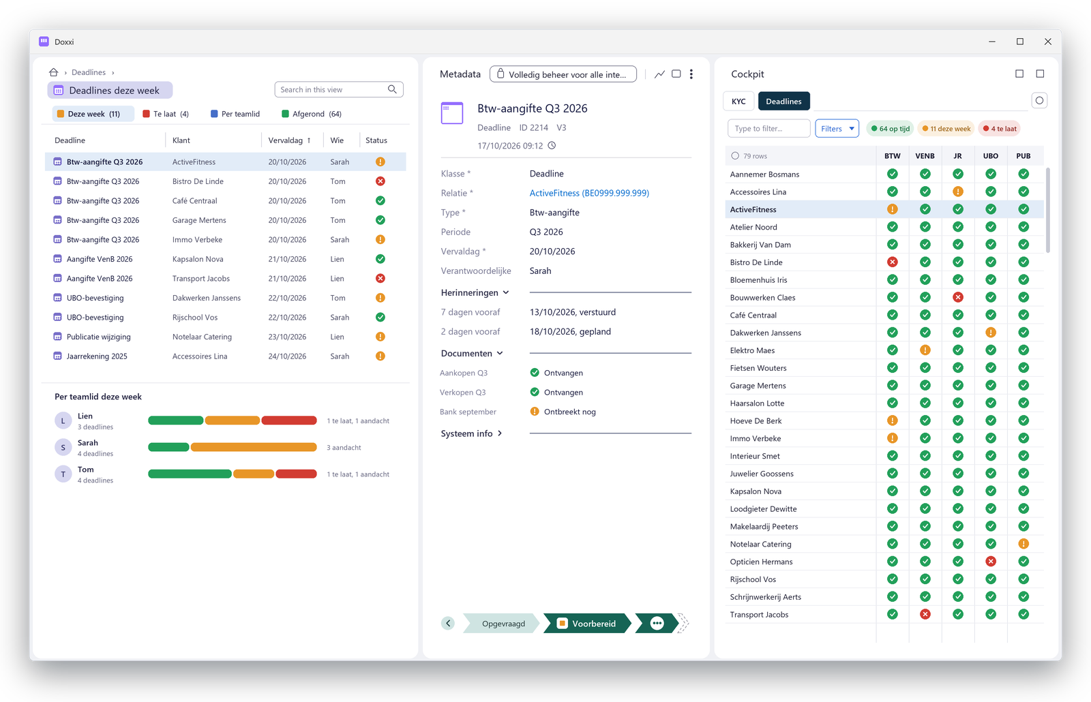The height and width of the screenshot is (702, 1091).
Task: Go to the home breadcrumb icon
Action: click(54, 72)
